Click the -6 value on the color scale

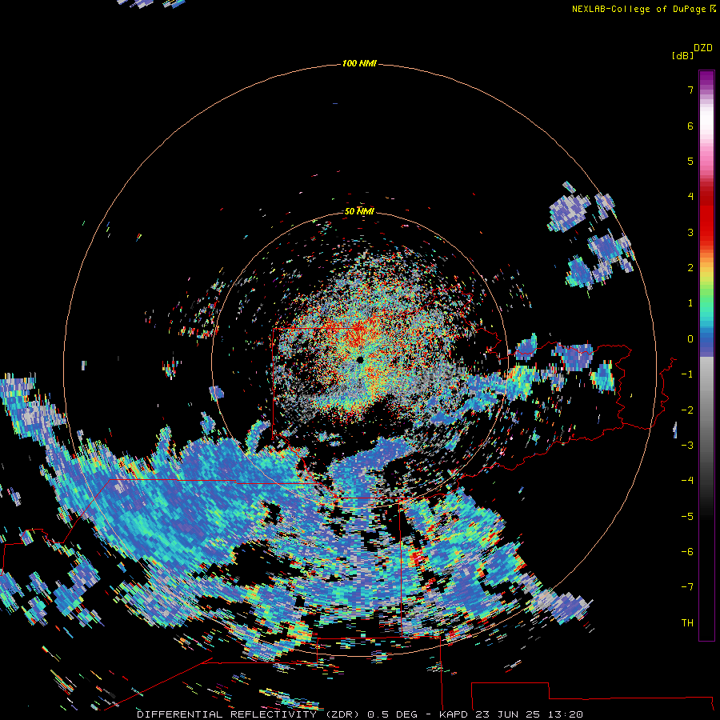pos(687,552)
